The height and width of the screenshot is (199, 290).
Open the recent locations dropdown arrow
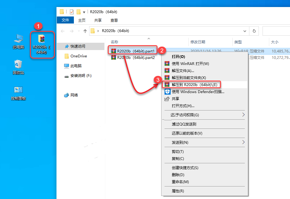click(x=79, y=31)
